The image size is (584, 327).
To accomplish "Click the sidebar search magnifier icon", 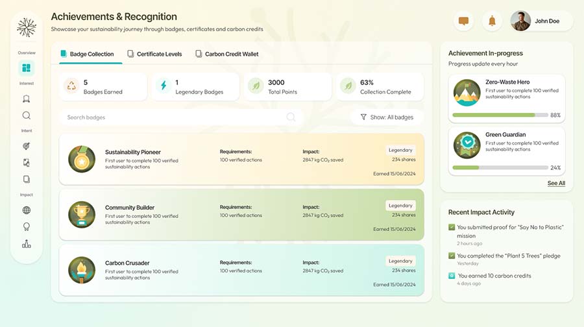I will pyautogui.click(x=27, y=115).
